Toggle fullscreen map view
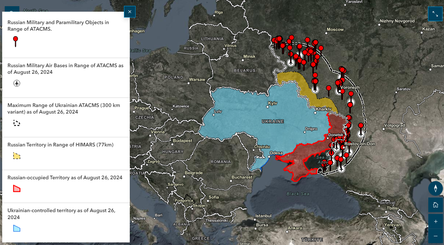The width and height of the screenshot is (444, 245). [435, 14]
